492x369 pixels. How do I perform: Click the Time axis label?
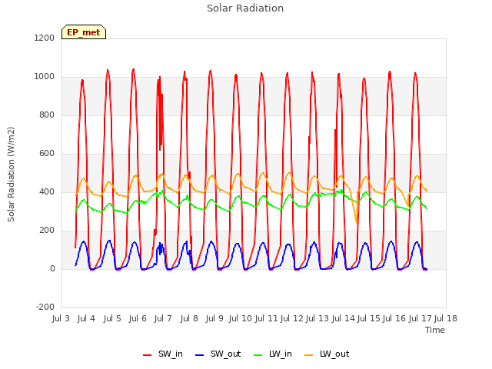coord(435,330)
